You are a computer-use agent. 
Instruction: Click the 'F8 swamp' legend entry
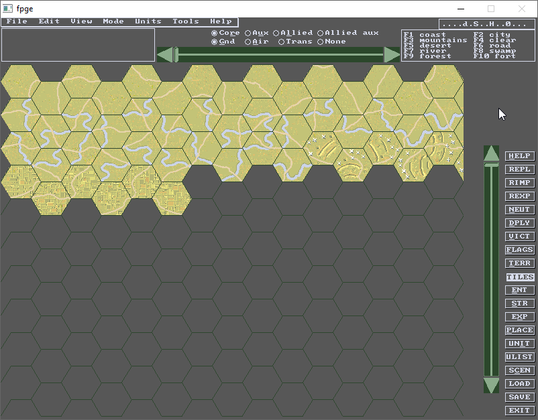point(494,51)
